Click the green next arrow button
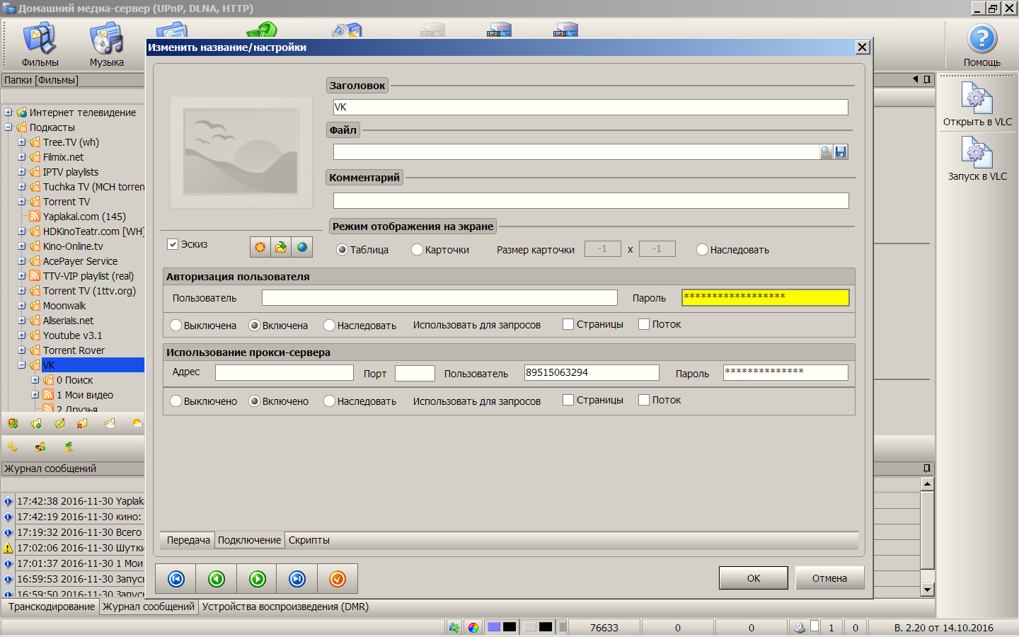The height and width of the screenshot is (637, 1019). 258,579
